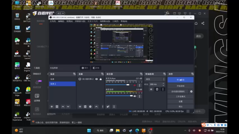Delete the selected source via trash icon
Viewport: 239px width, 134px height.
[85, 107]
